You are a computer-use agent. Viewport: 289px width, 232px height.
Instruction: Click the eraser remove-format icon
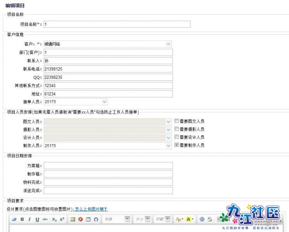point(14,219)
